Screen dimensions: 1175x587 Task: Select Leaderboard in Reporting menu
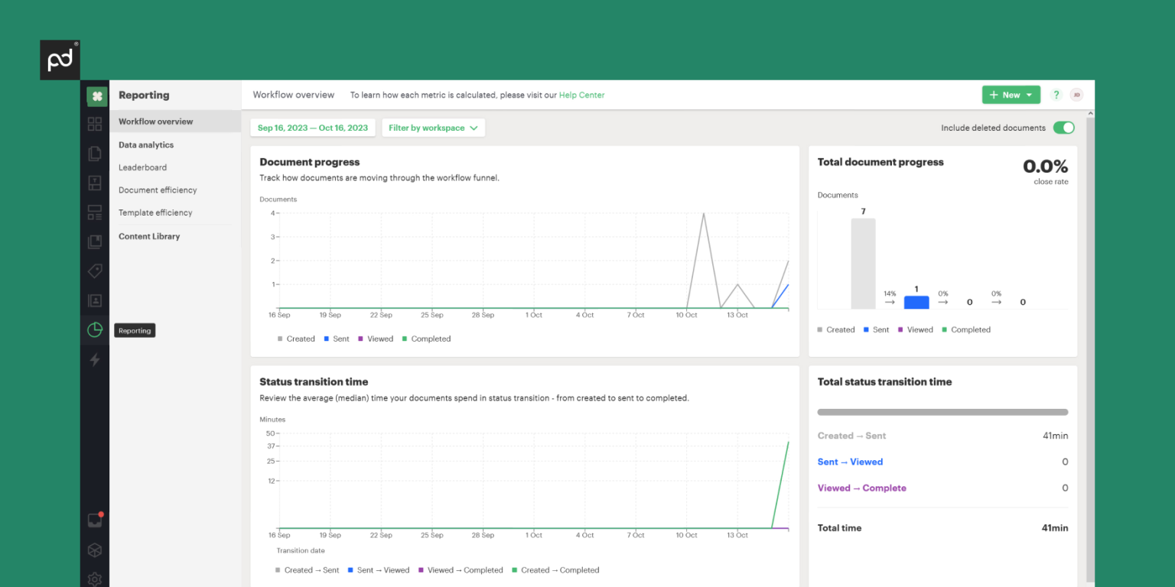tap(142, 167)
